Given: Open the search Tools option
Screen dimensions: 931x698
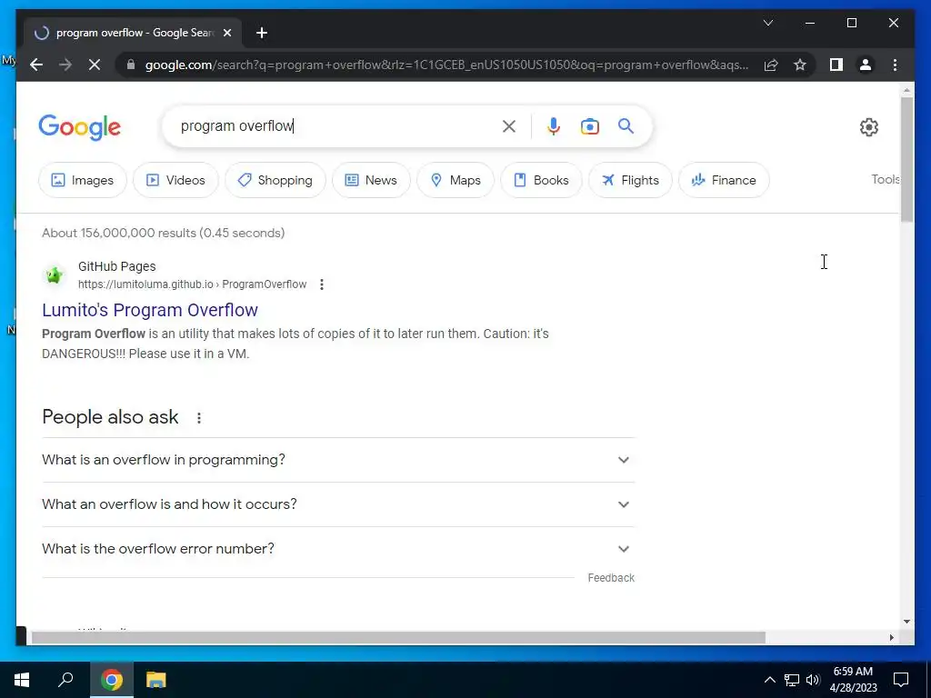Looking at the screenshot, I should pyautogui.click(x=886, y=179).
